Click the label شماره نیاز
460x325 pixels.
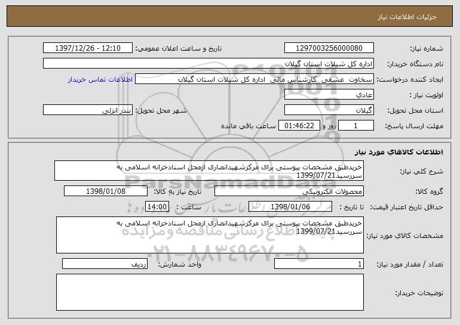point(427,48)
